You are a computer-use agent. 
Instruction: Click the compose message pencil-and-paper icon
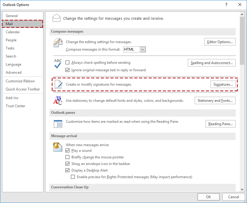click(58, 43)
